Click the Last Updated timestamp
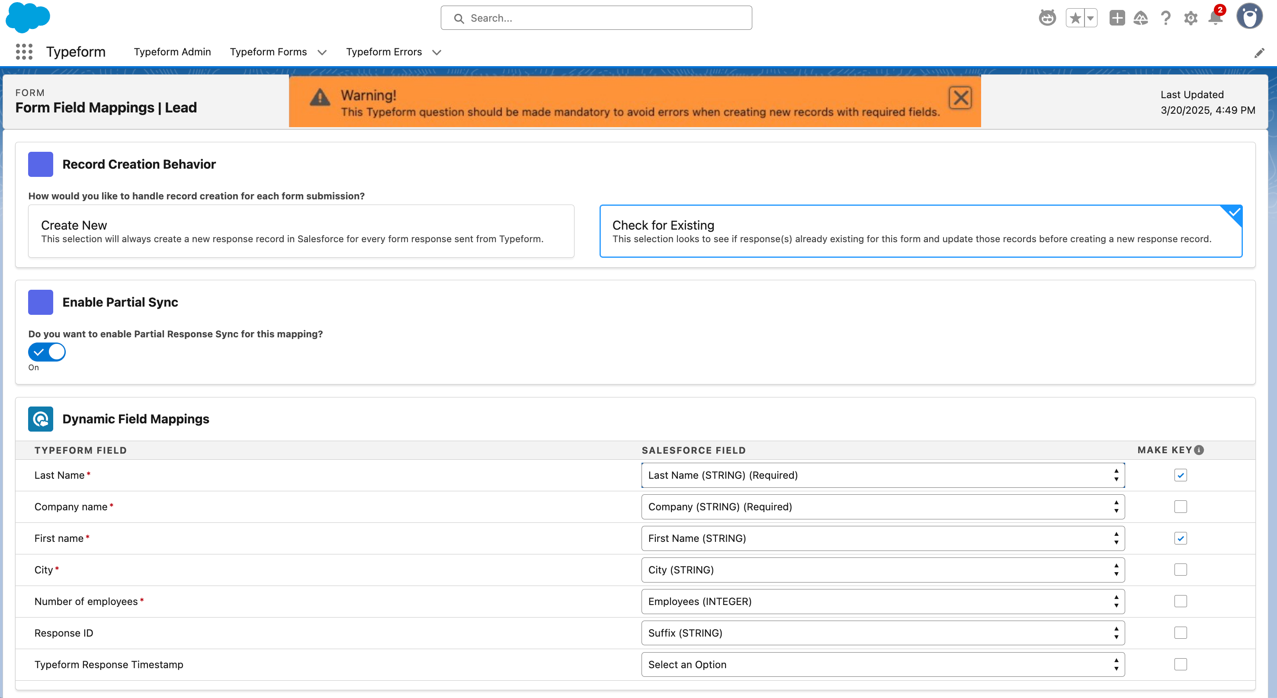Viewport: 1277px width, 698px height. [x=1208, y=110]
